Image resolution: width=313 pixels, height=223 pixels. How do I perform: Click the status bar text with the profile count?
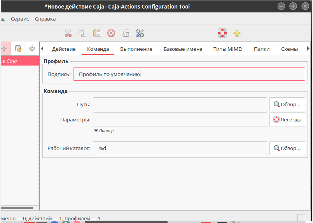pyautogui.click(x=51, y=218)
